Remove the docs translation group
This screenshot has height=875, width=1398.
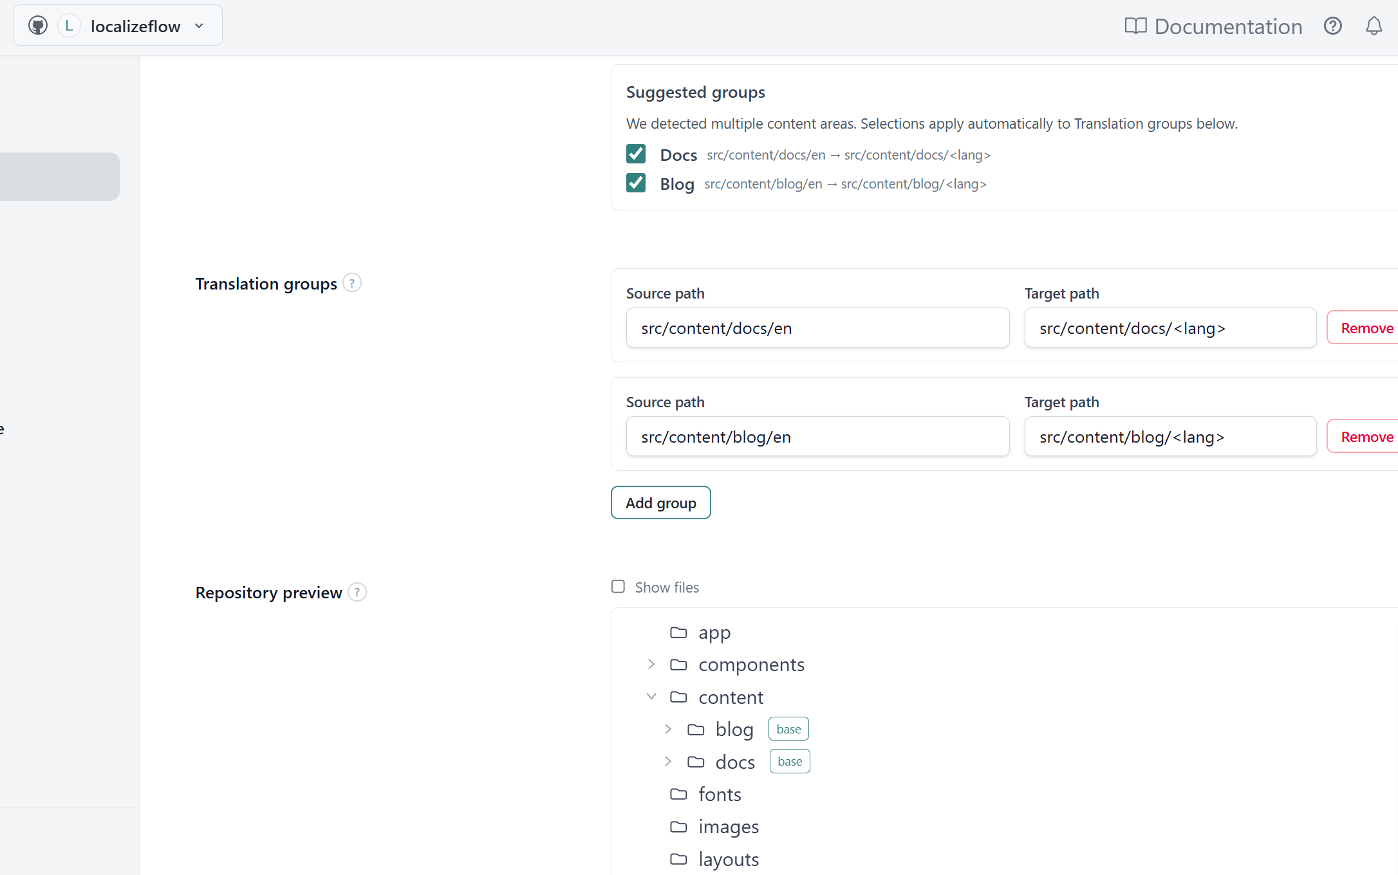coord(1366,328)
